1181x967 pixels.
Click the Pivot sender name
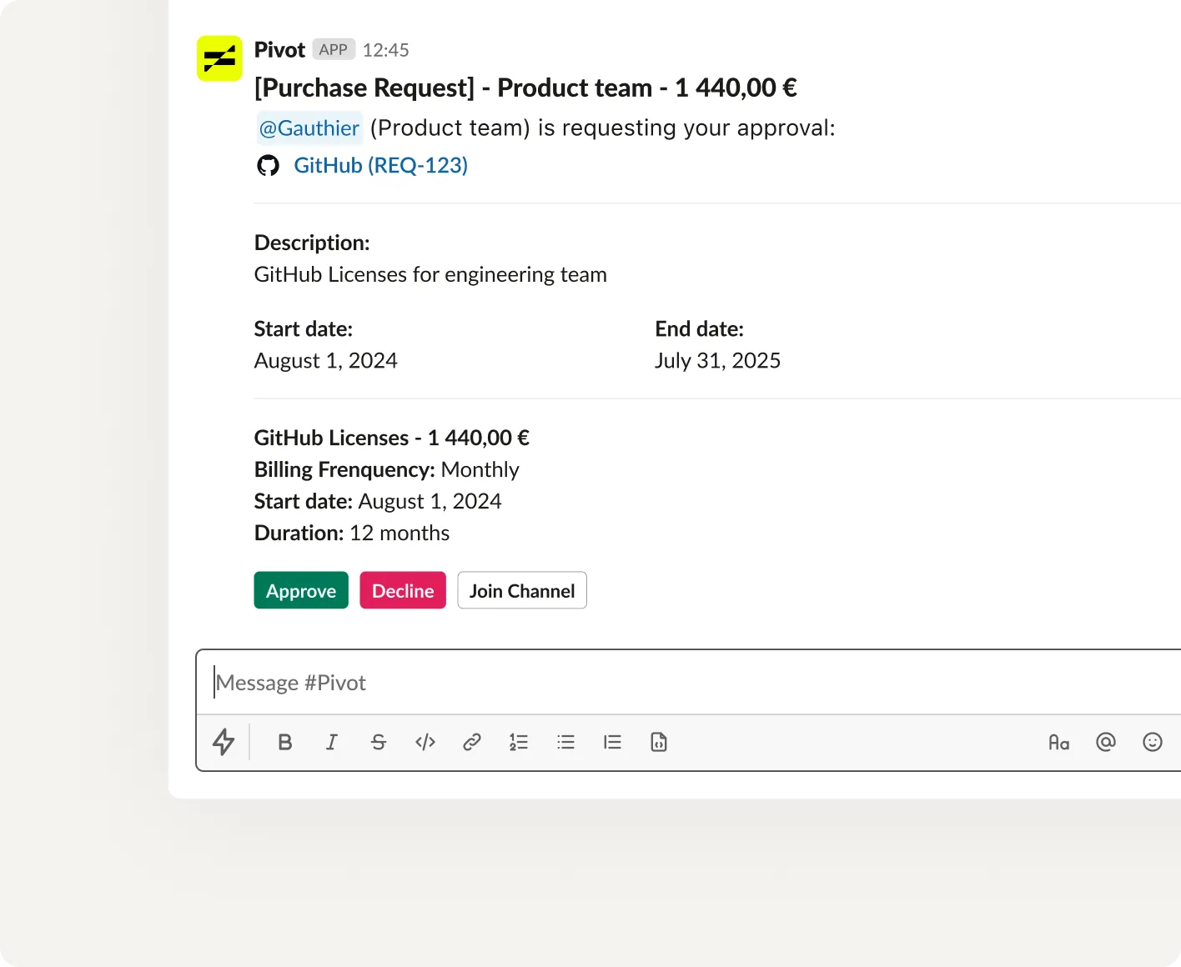279,50
